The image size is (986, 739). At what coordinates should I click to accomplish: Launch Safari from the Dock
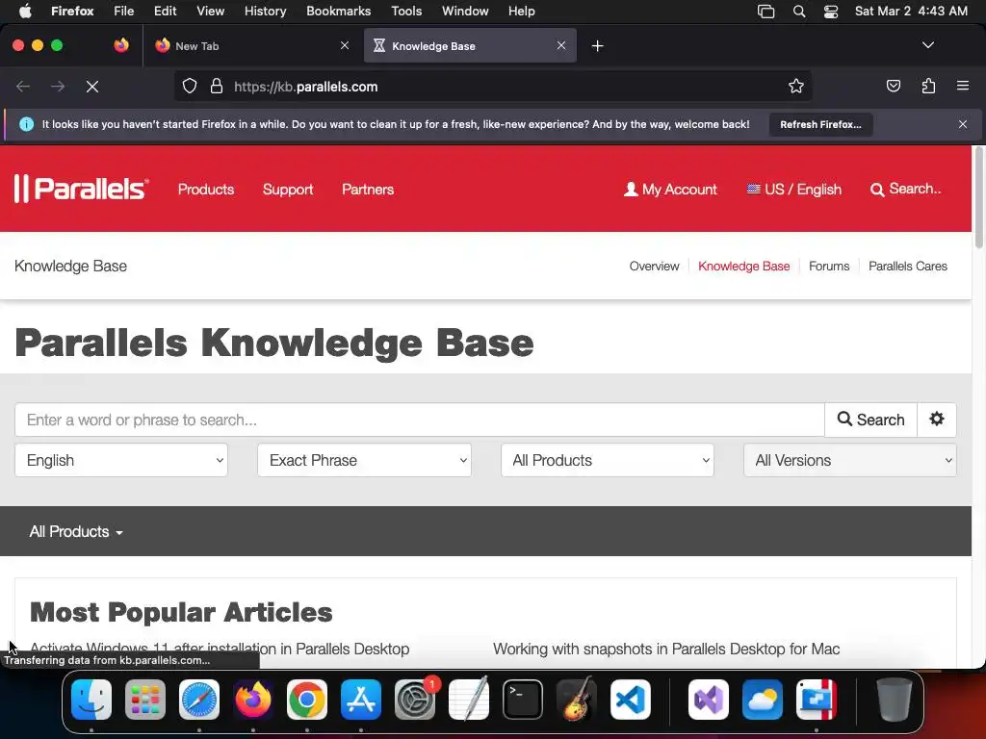tap(199, 700)
